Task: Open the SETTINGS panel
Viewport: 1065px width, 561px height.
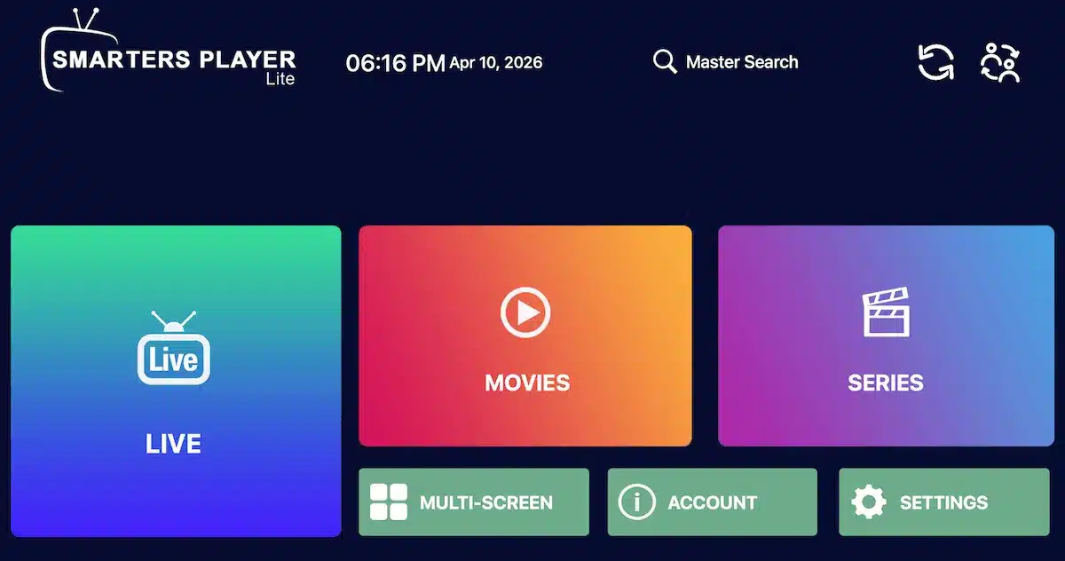Action: tap(943, 502)
